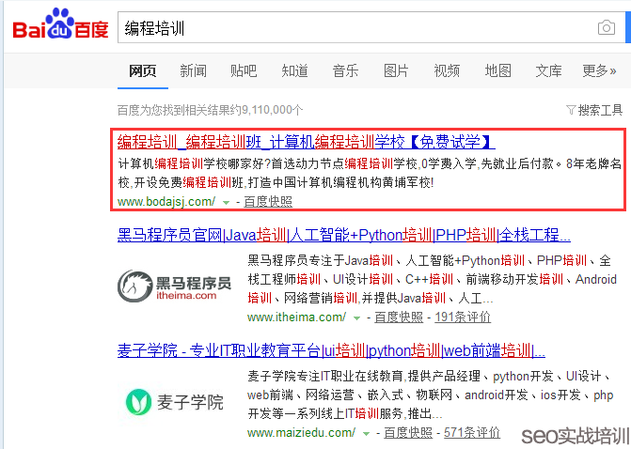The height and width of the screenshot is (449, 631).
Task: Open 百度快照 for maiziedu.com result
Action: [x=408, y=433]
